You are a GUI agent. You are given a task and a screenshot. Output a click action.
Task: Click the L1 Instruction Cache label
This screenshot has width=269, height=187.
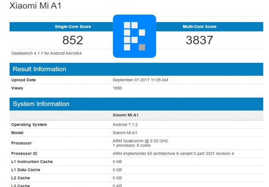(x=32, y=162)
